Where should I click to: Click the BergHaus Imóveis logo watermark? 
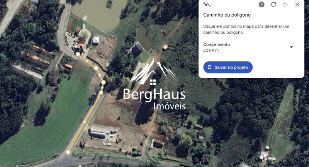pos(154,84)
